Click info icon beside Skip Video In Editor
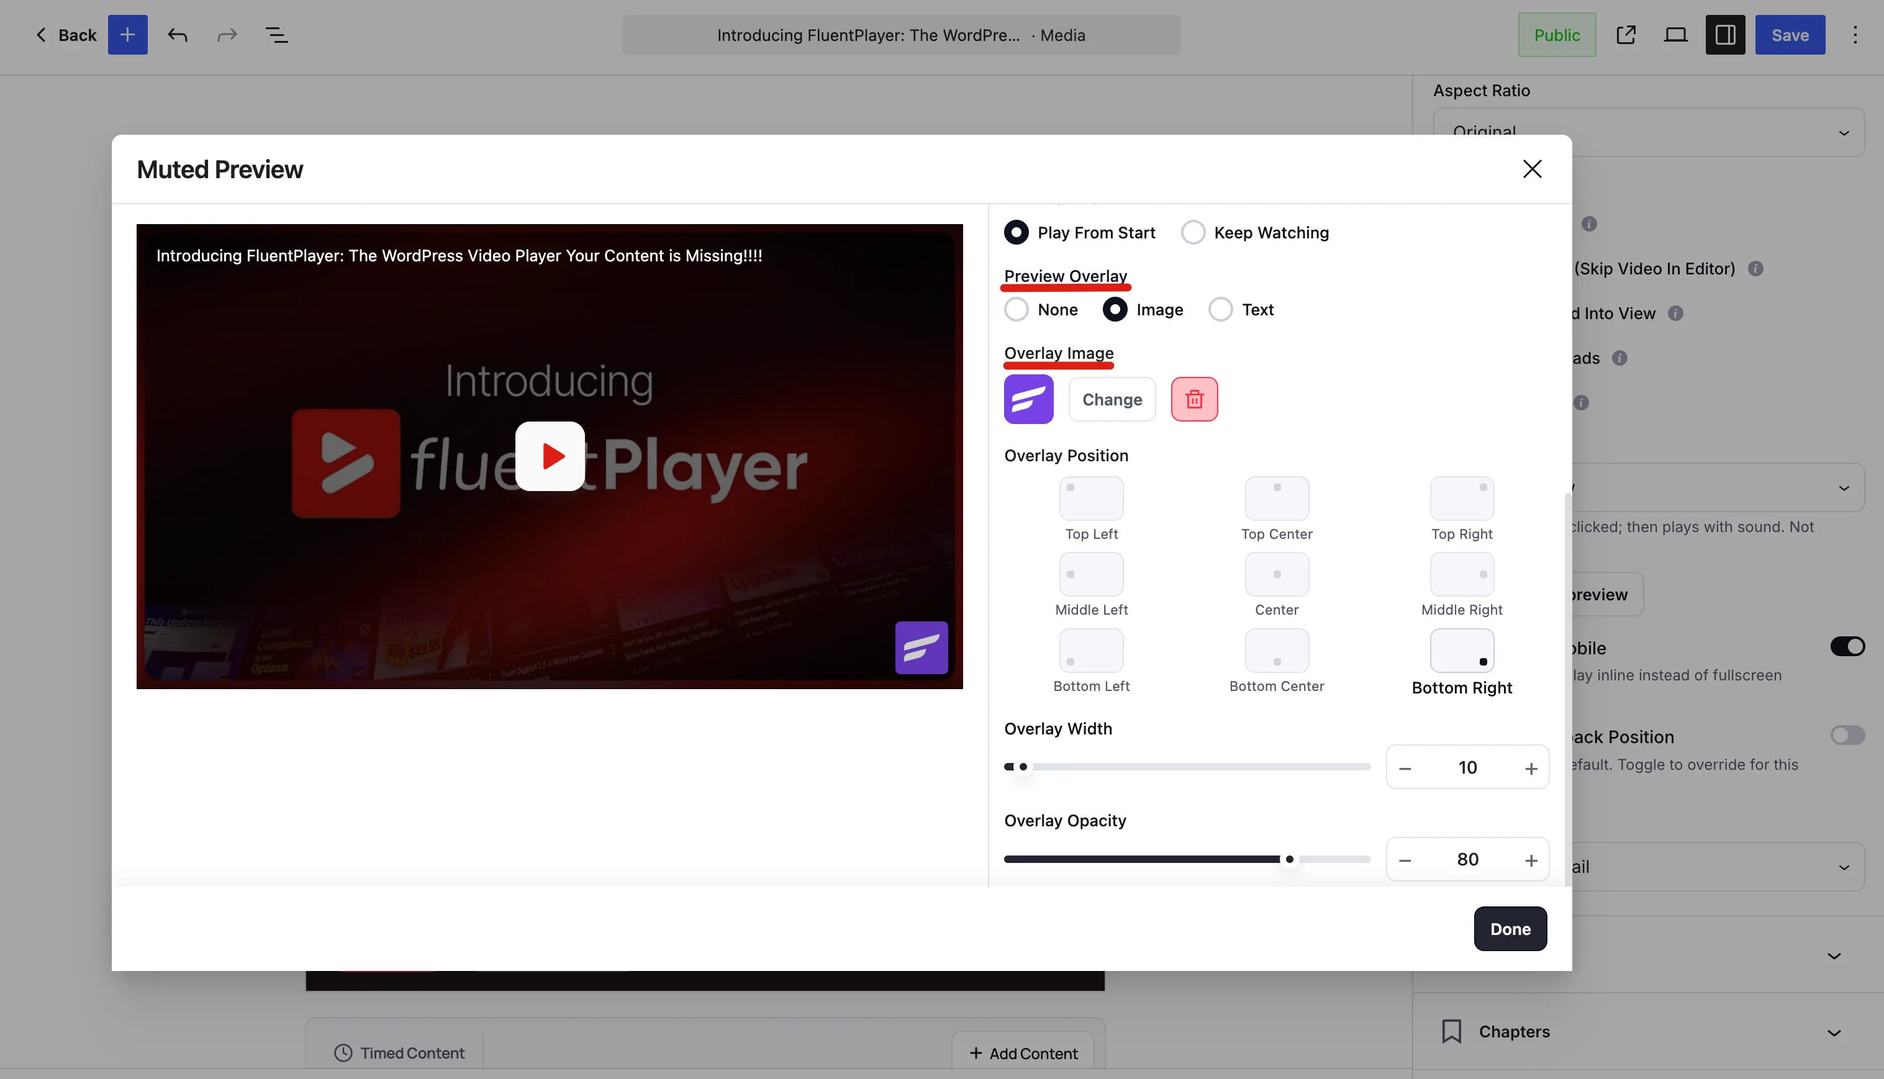1884x1079 pixels. tap(1755, 268)
